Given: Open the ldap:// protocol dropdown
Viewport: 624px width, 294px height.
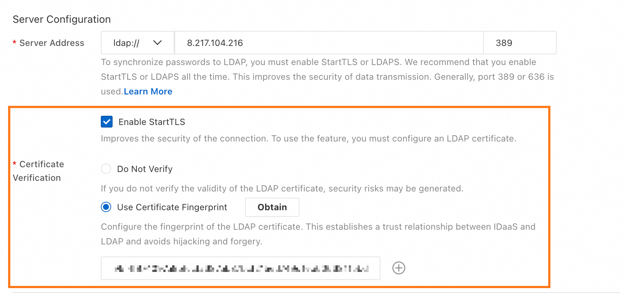Looking at the screenshot, I should coord(138,43).
